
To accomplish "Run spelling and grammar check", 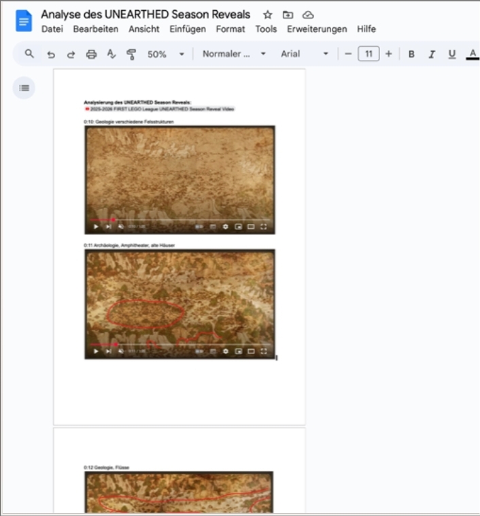I will [x=112, y=54].
